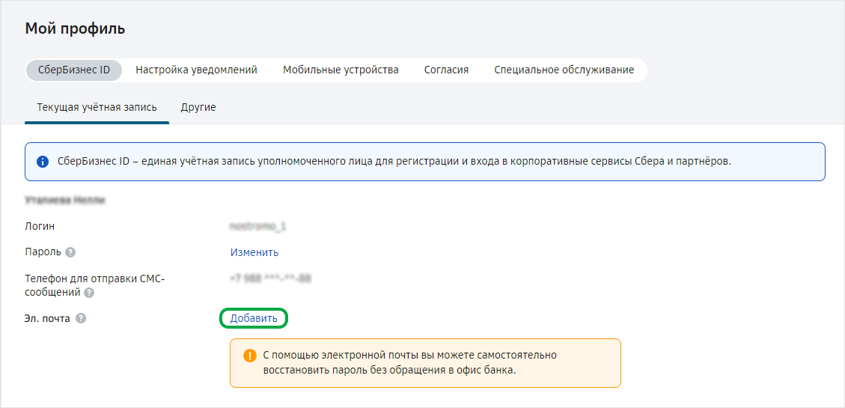Click the Изменить link to change the password
845x408 pixels.
tap(254, 252)
